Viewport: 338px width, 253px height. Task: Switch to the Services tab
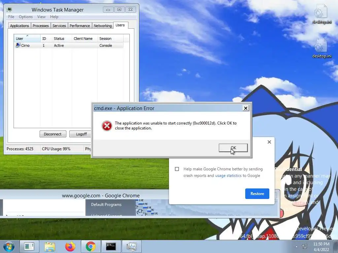(x=59, y=26)
